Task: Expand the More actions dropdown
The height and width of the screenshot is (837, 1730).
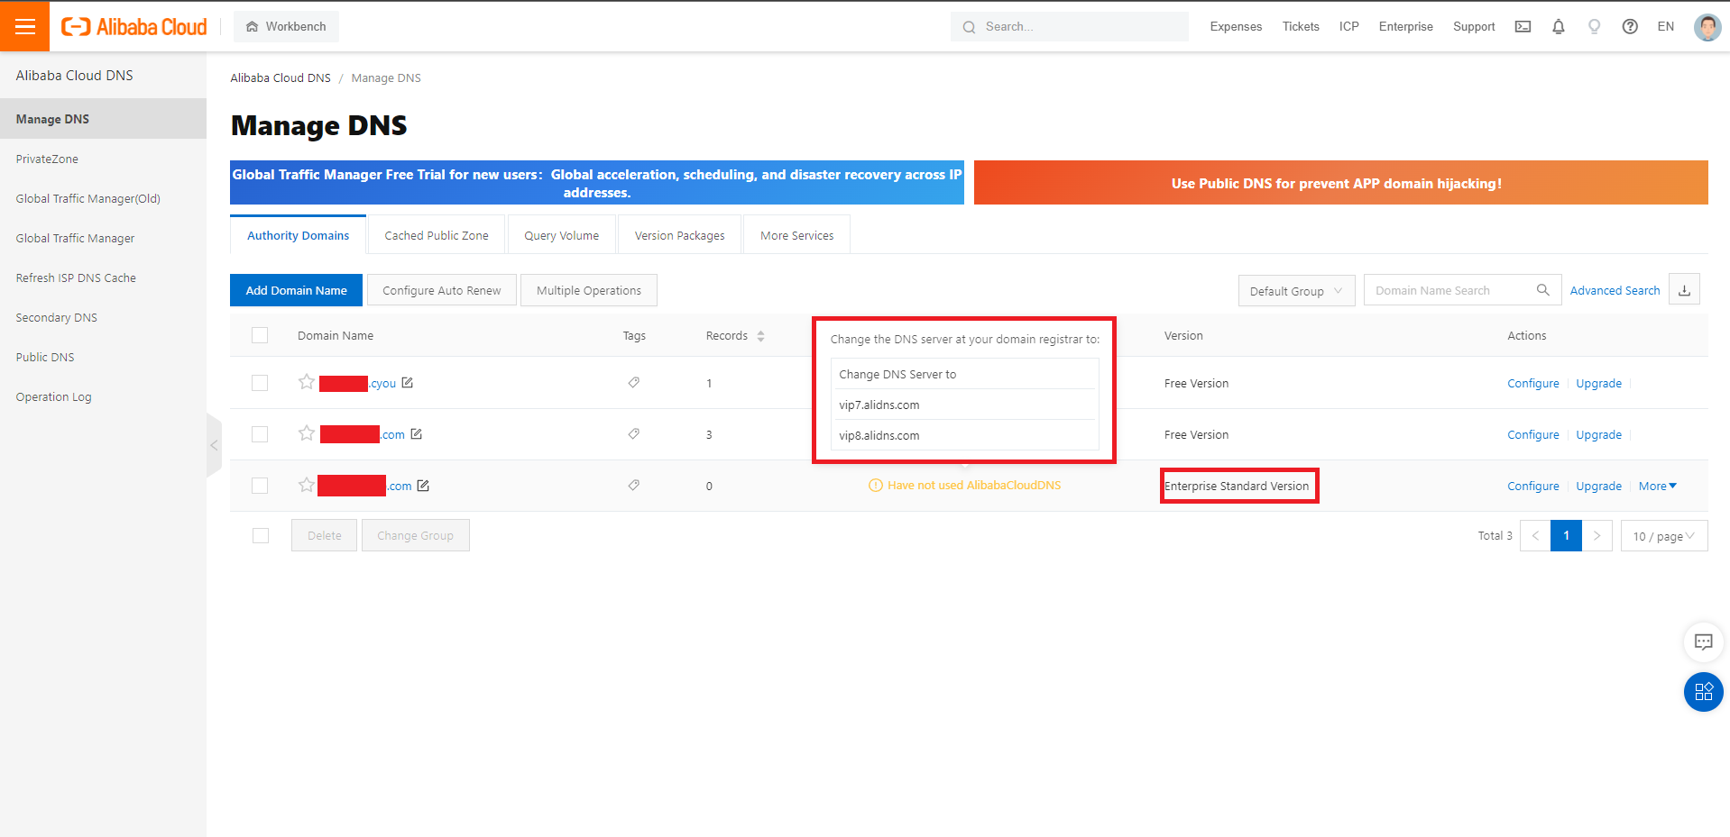Action: pyautogui.click(x=1658, y=486)
